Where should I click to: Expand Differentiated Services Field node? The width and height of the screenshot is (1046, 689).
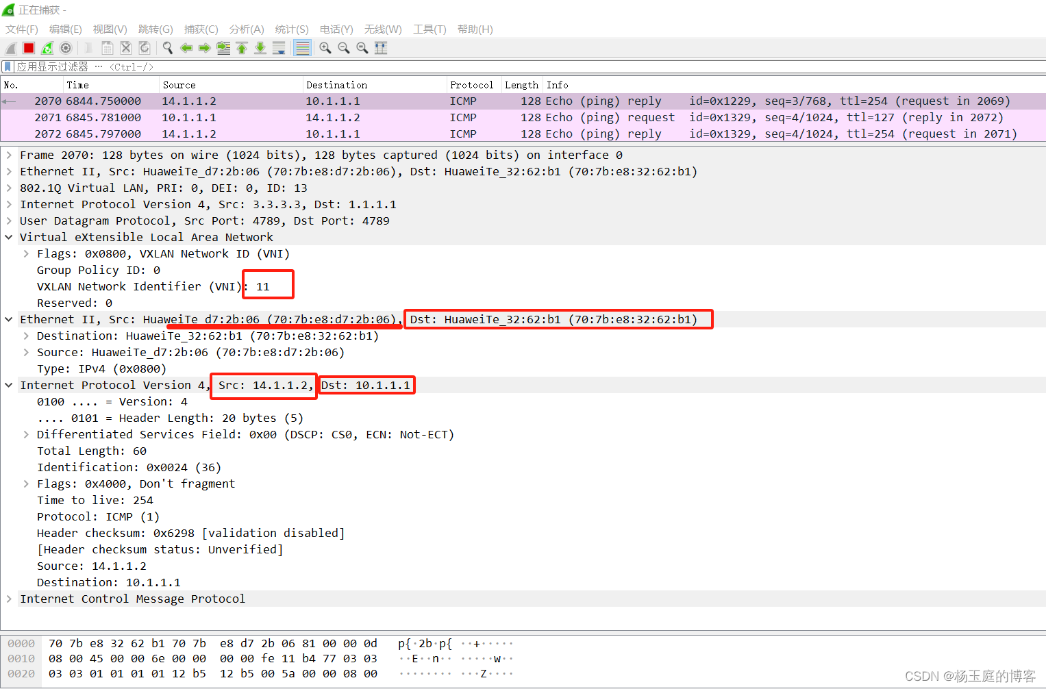pyautogui.click(x=26, y=435)
